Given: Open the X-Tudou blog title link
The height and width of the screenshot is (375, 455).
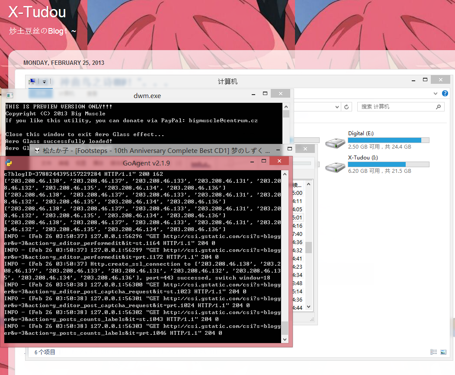Looking at the screenshot, I should (x=37, y=12).
